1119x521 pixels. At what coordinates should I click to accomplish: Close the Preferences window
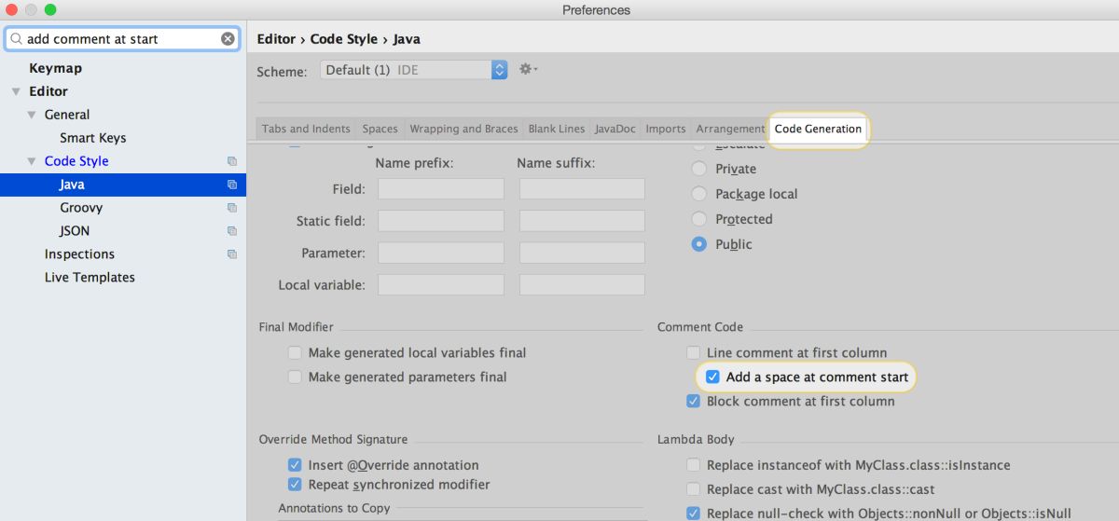13,9
